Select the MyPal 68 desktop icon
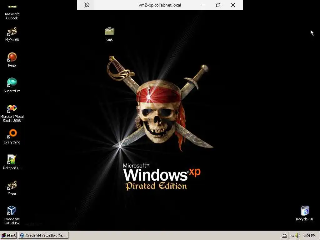320x240 pixels. click(12, 34)
